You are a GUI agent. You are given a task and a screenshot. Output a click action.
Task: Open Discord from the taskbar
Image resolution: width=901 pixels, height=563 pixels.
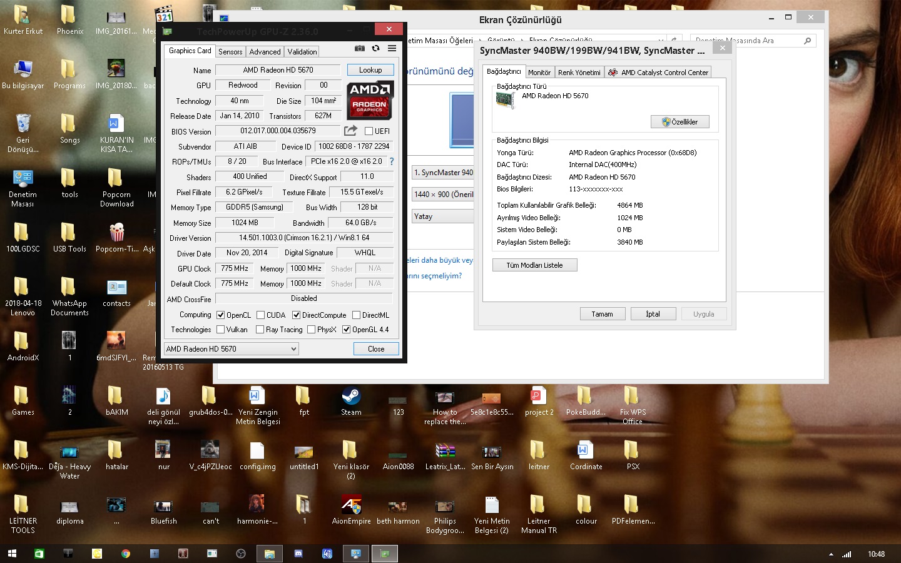click(x=298, y=554)
